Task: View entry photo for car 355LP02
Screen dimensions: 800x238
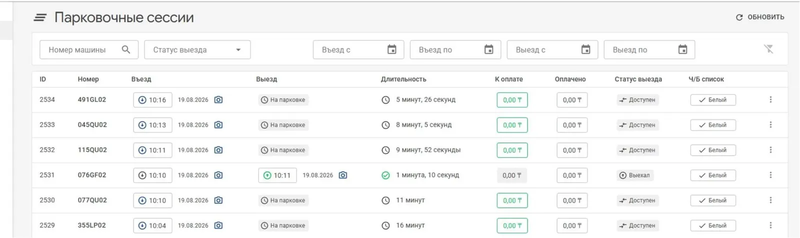Action: point(218,226)
